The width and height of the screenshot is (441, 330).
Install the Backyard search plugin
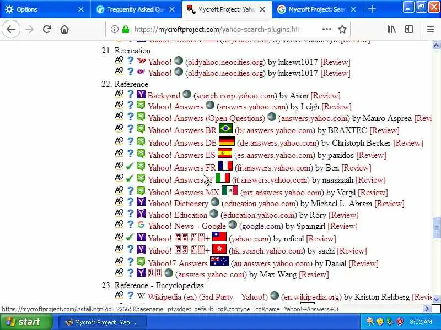click(x=164, y=96)
